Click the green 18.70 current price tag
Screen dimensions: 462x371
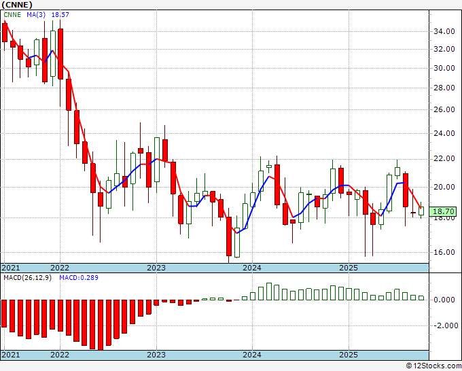click(443, 211)
